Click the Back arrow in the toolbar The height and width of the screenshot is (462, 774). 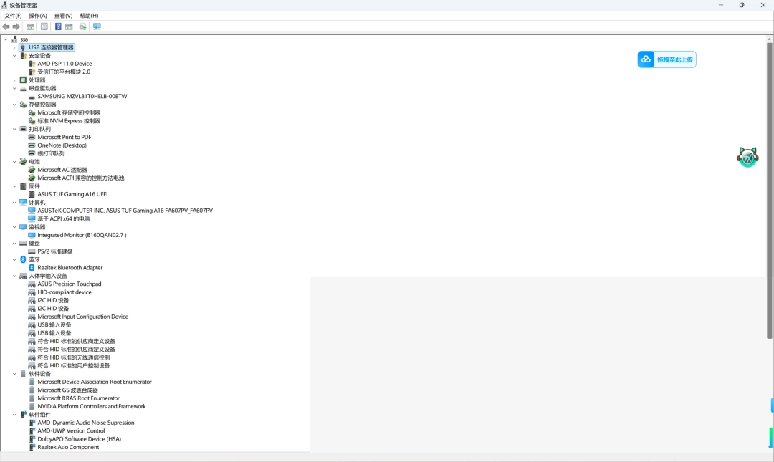click(x=6, y=27)
